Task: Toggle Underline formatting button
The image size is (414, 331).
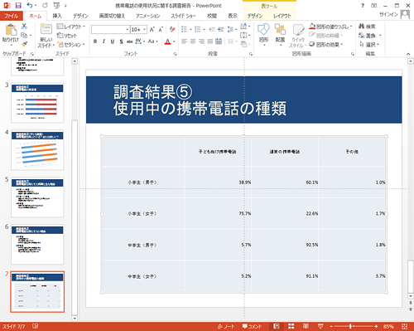Action: [113, 41]
